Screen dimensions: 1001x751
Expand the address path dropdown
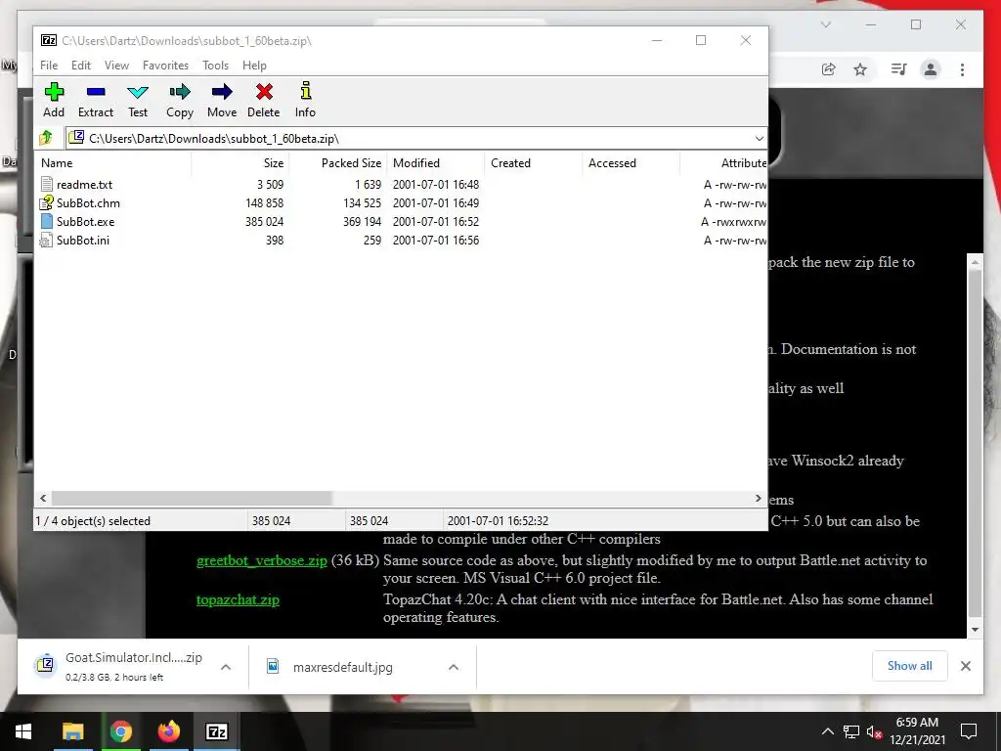[x=759, y=139]
